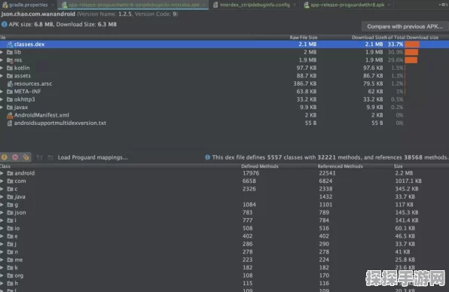Select the resources.arsc row
Image resolution: width=449 pixels, height=292 pixels.
pos(225,84)
